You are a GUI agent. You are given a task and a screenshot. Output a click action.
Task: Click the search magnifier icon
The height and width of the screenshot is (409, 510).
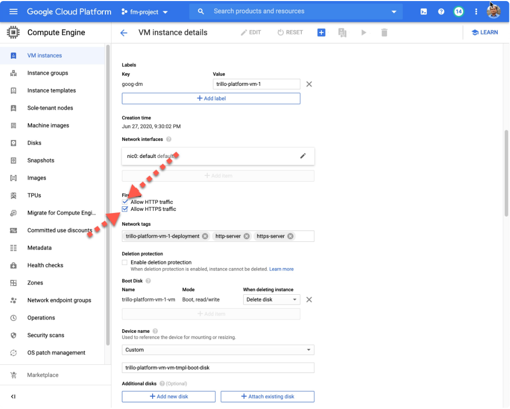(201, 11)
